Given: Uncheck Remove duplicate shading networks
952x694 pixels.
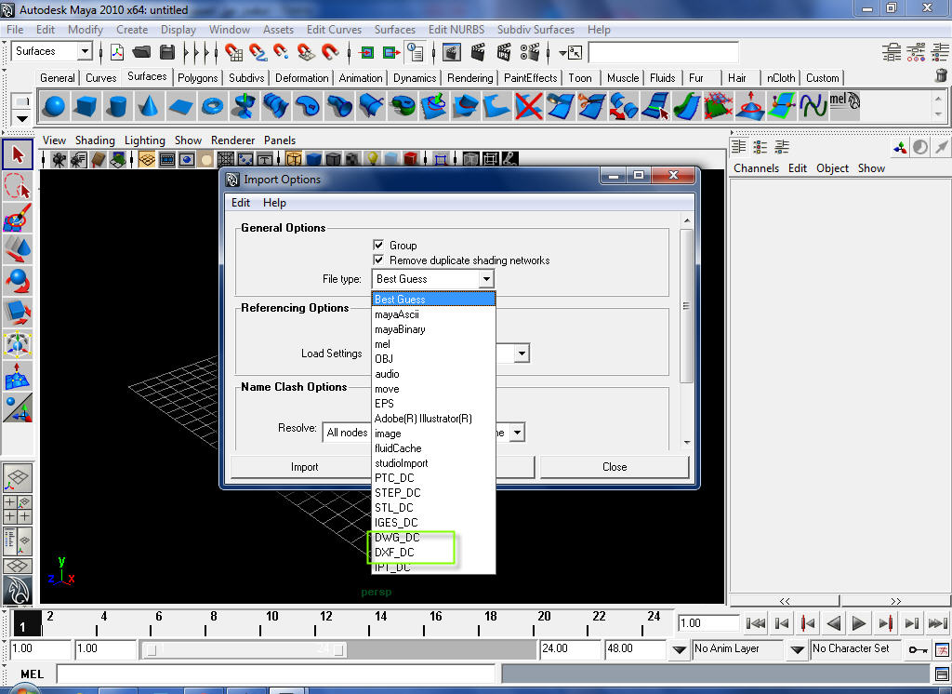Looking at the screenshot, I should [379, 260].
